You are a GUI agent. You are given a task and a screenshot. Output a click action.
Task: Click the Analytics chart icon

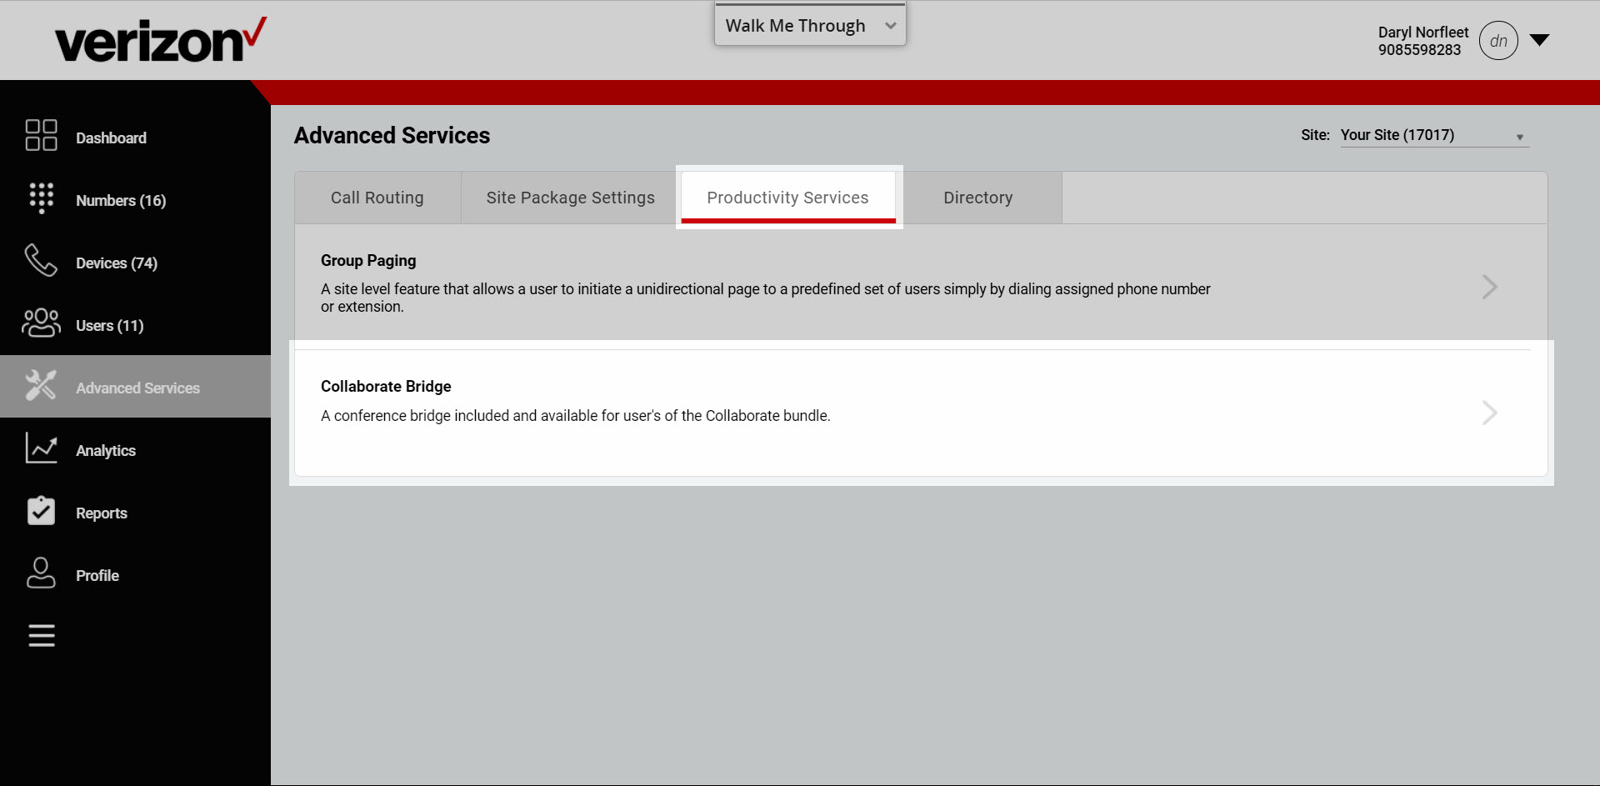(41, 448)
